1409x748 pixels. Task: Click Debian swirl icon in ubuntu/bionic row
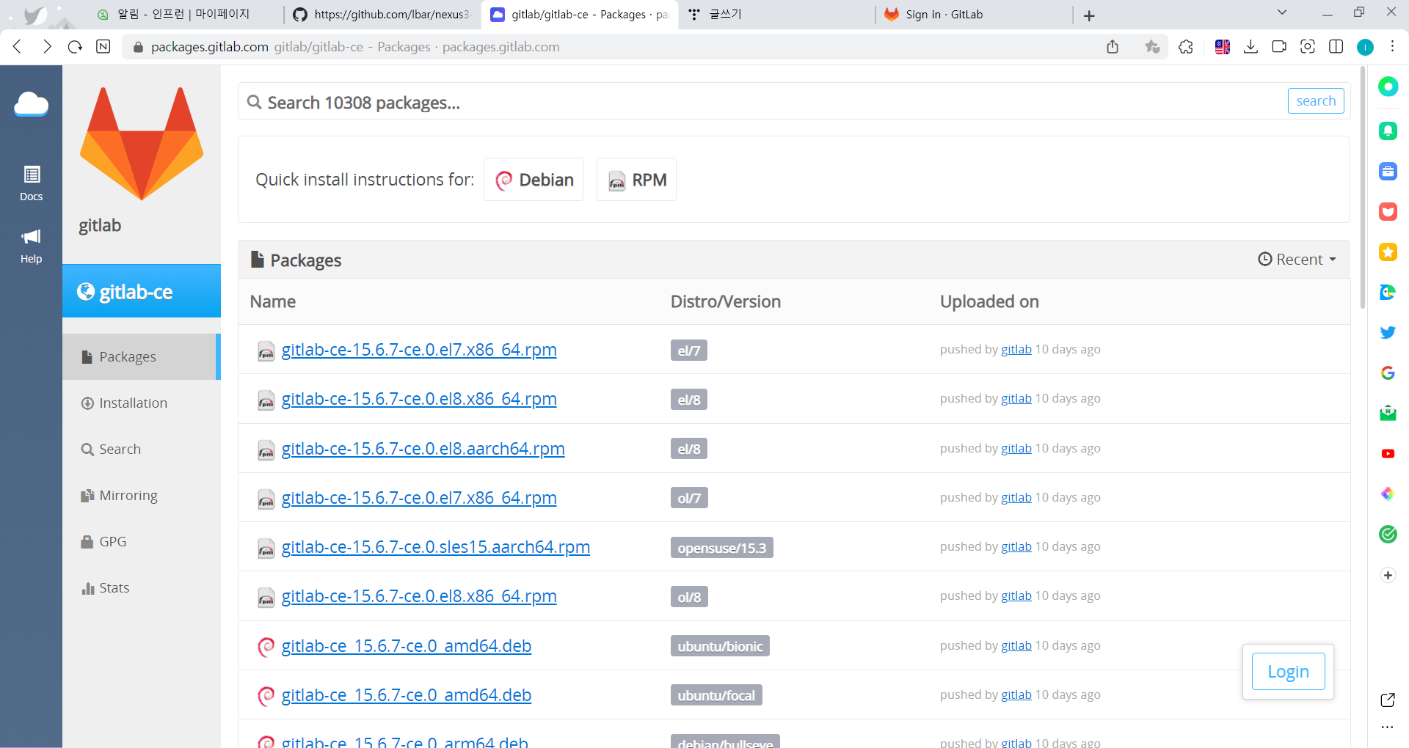(266, 647)
